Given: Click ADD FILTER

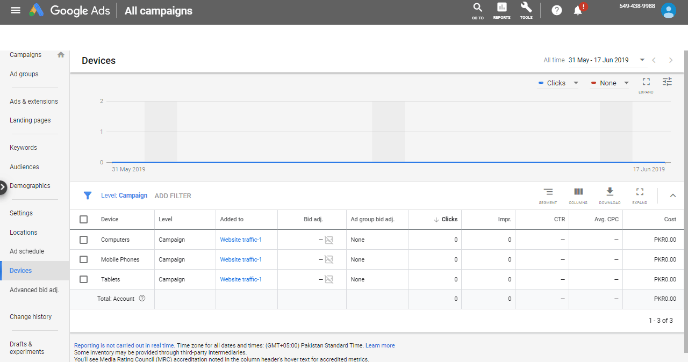Looking at the screenshot, I should (173, 196).
